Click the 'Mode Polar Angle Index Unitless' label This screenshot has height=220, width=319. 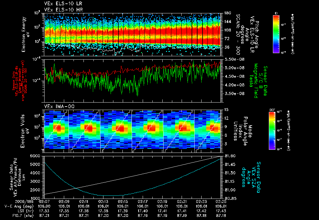coord(243,131)
